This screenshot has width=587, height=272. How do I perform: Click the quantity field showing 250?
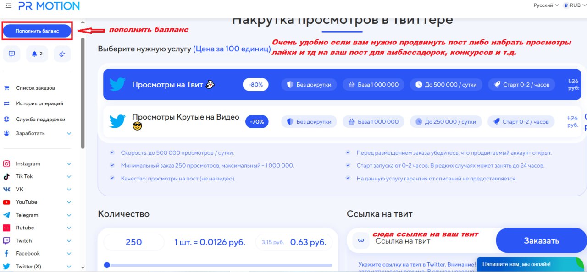(134, 242)
